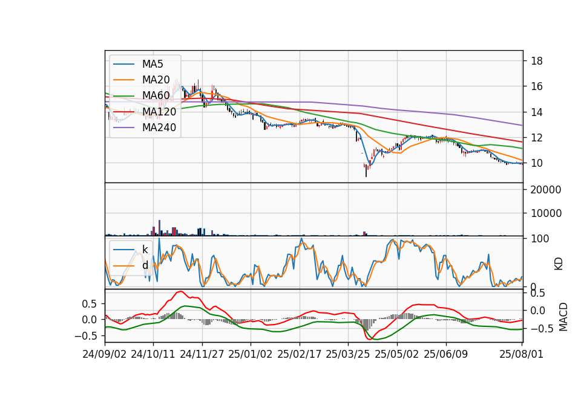Click the 20000 volume axis label

(546, 190)
